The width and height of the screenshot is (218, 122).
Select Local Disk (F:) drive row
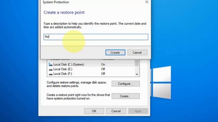click(x=91, y=74)
